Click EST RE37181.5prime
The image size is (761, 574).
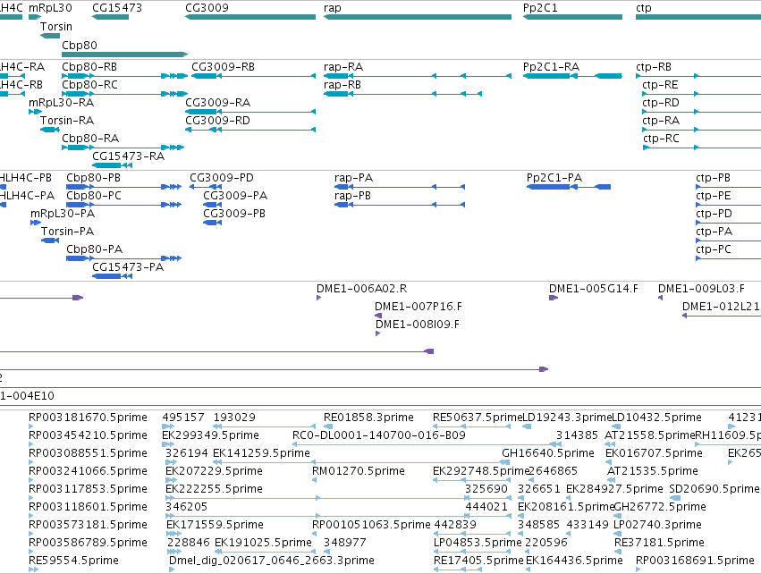point(660,543)
